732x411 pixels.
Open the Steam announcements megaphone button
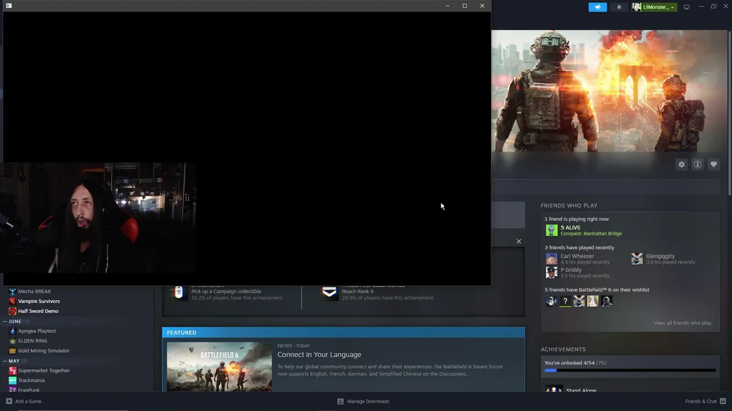click(598, 7)
